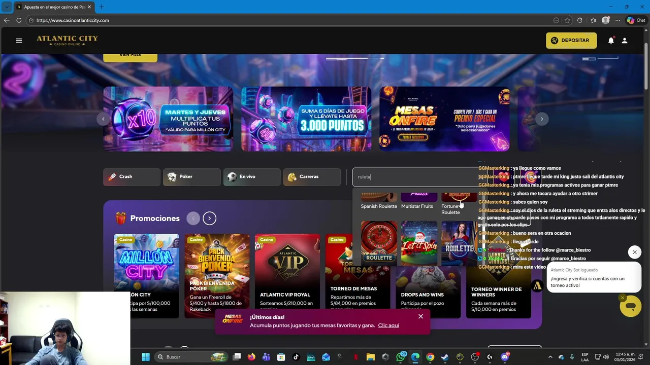Open Spanish Roulette search result
Image resolution: width=650 pixels, height=365 pixels.
[x=379, y=201]
